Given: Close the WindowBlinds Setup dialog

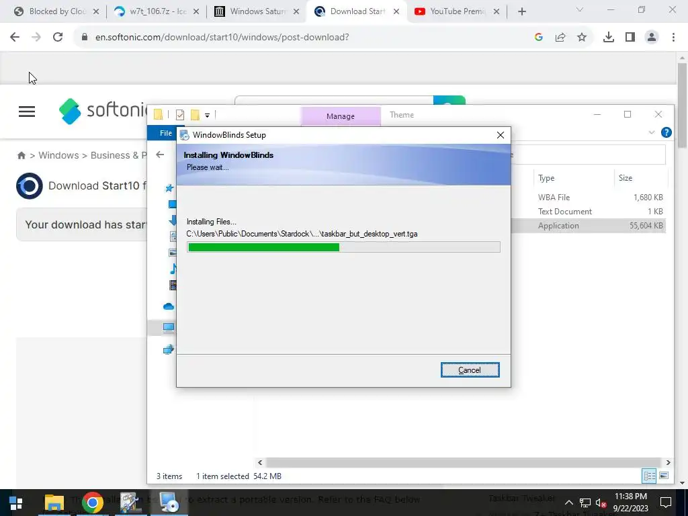Looking at the screenshot, I should pos(500,135).
